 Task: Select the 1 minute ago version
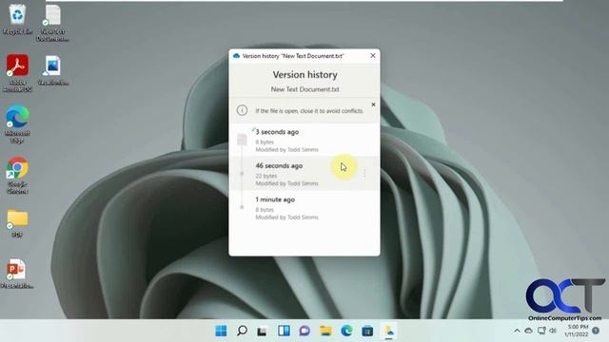point(304,208)
